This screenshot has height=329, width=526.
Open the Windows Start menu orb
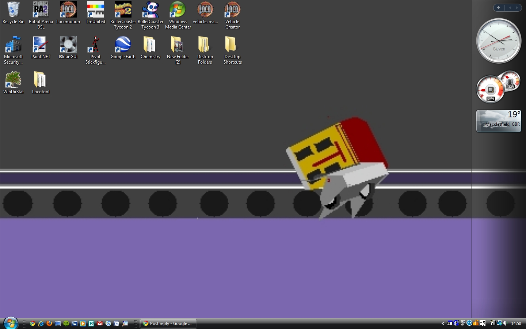click(x=11, y=323)
